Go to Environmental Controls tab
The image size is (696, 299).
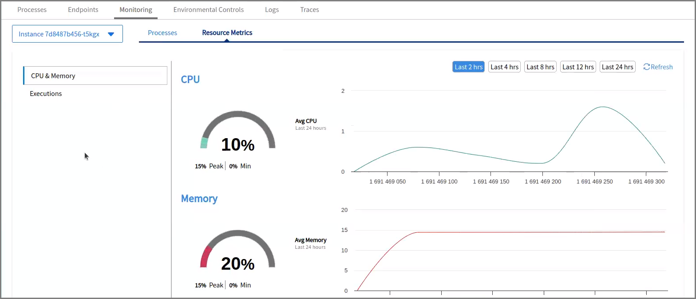coord(208,9)
